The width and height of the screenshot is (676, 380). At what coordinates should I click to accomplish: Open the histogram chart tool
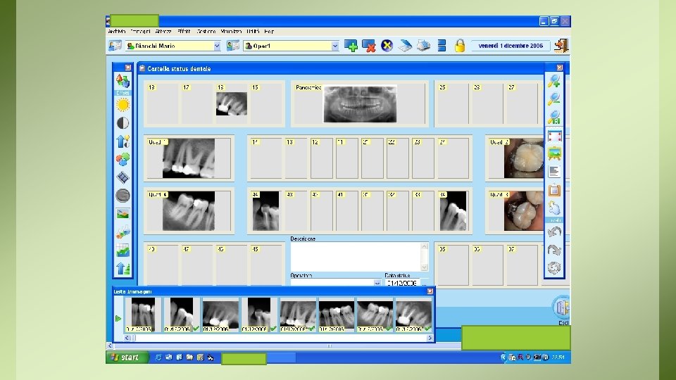[123, 251]
